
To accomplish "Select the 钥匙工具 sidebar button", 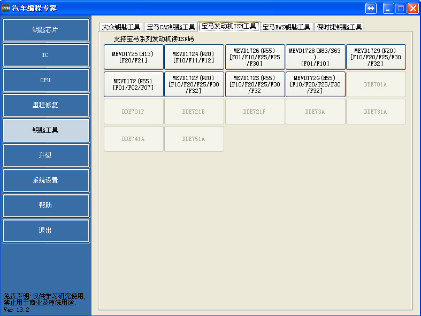I will click(x=46, y=131).
